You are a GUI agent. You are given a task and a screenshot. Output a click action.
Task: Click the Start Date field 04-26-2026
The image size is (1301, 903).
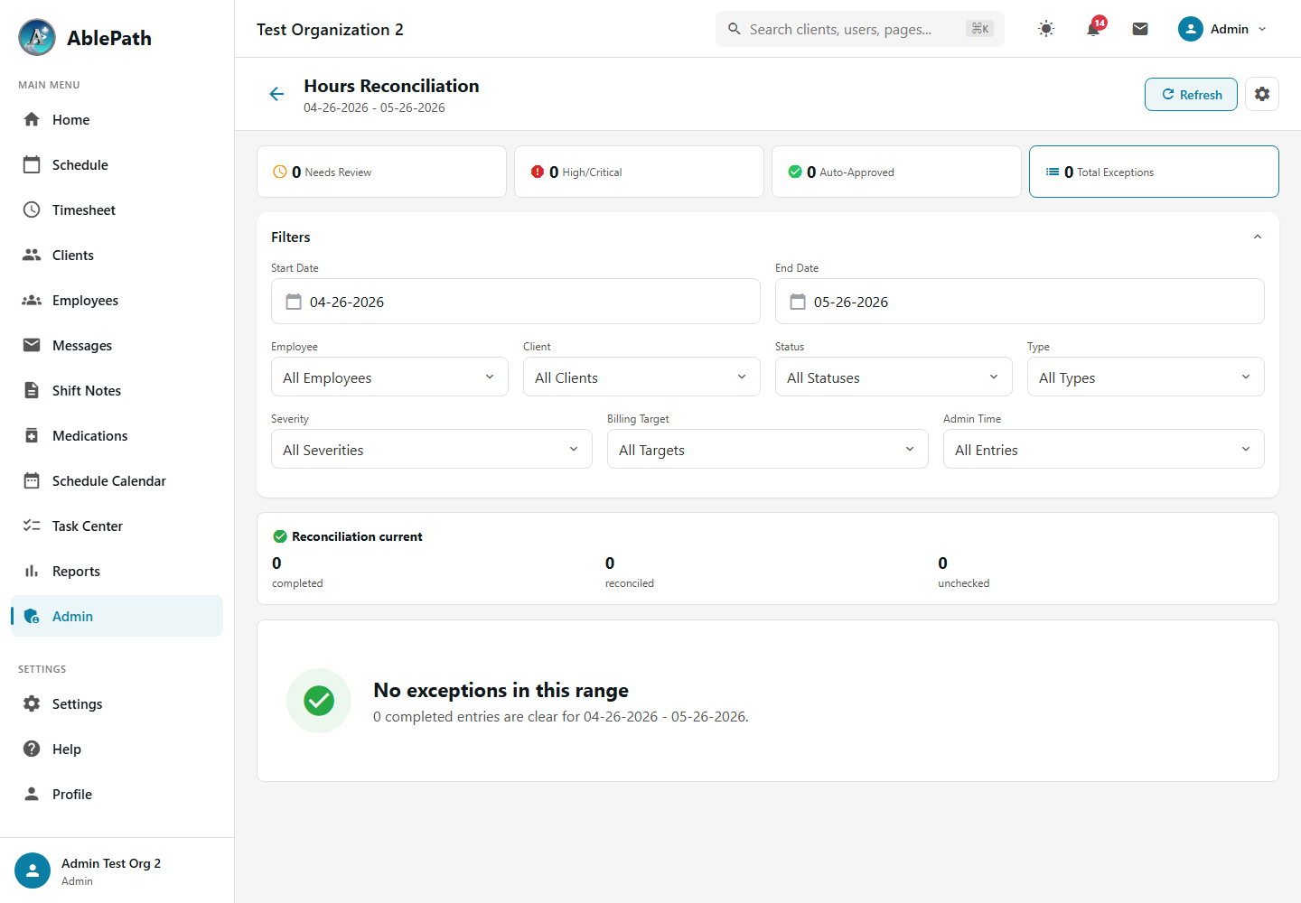516,302
